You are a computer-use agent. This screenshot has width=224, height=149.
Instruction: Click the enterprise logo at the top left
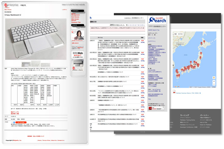point(11,5)
